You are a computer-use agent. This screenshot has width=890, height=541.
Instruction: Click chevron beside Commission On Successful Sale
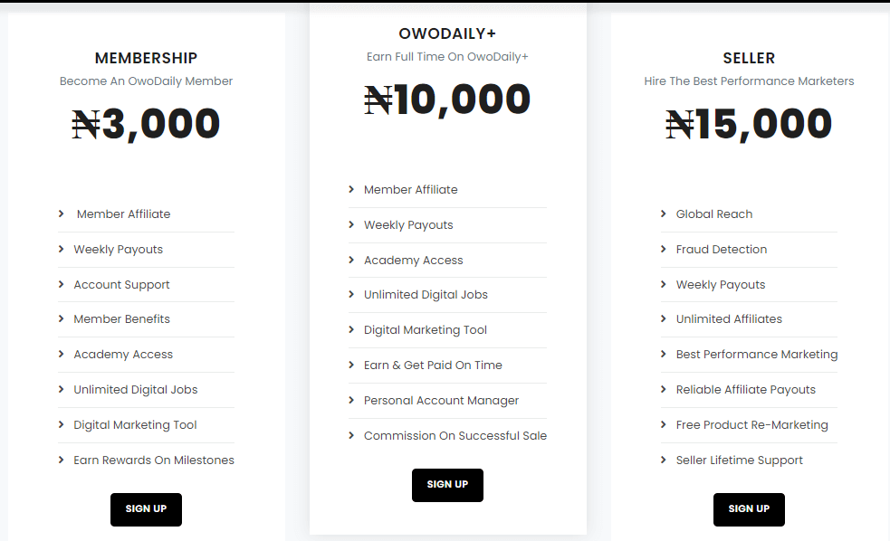pos(350,435)
